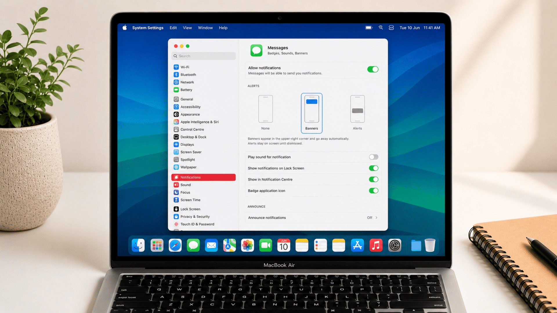Select Banners alert style

(312, 113)
